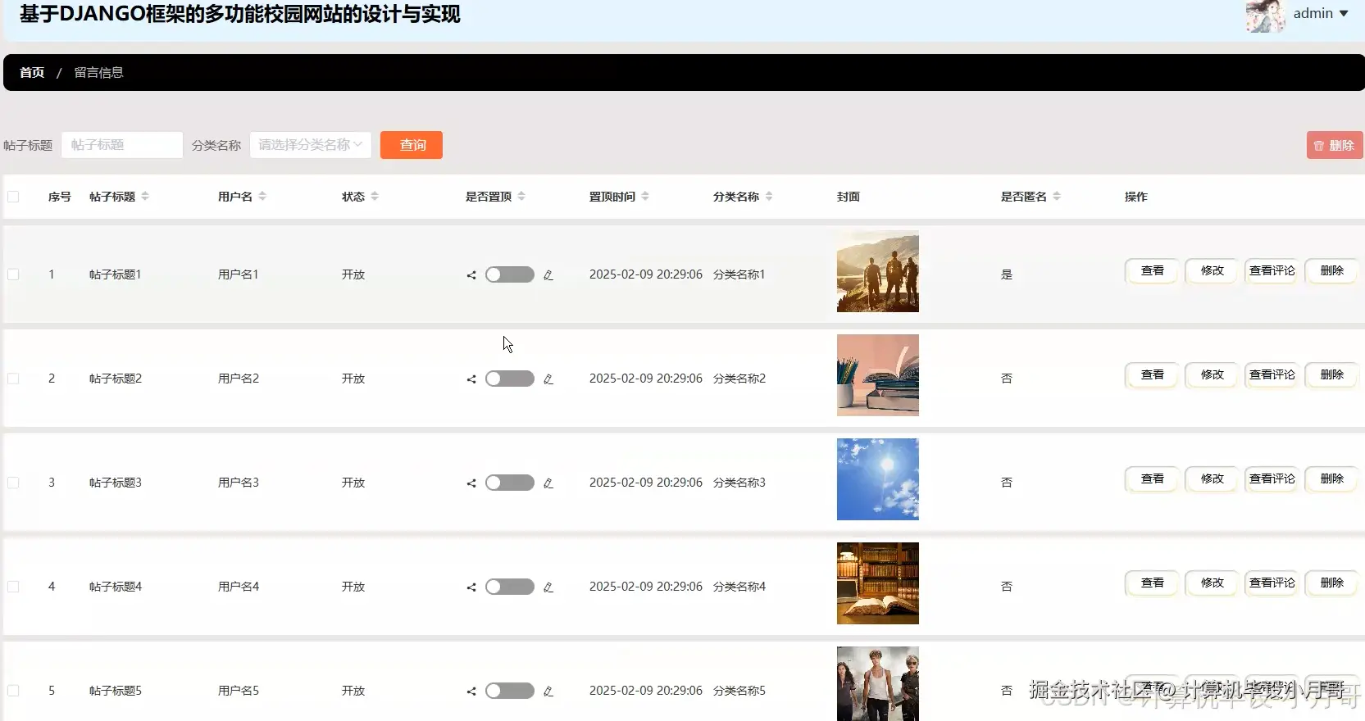Open people cover image in row 5

(877, 684)
